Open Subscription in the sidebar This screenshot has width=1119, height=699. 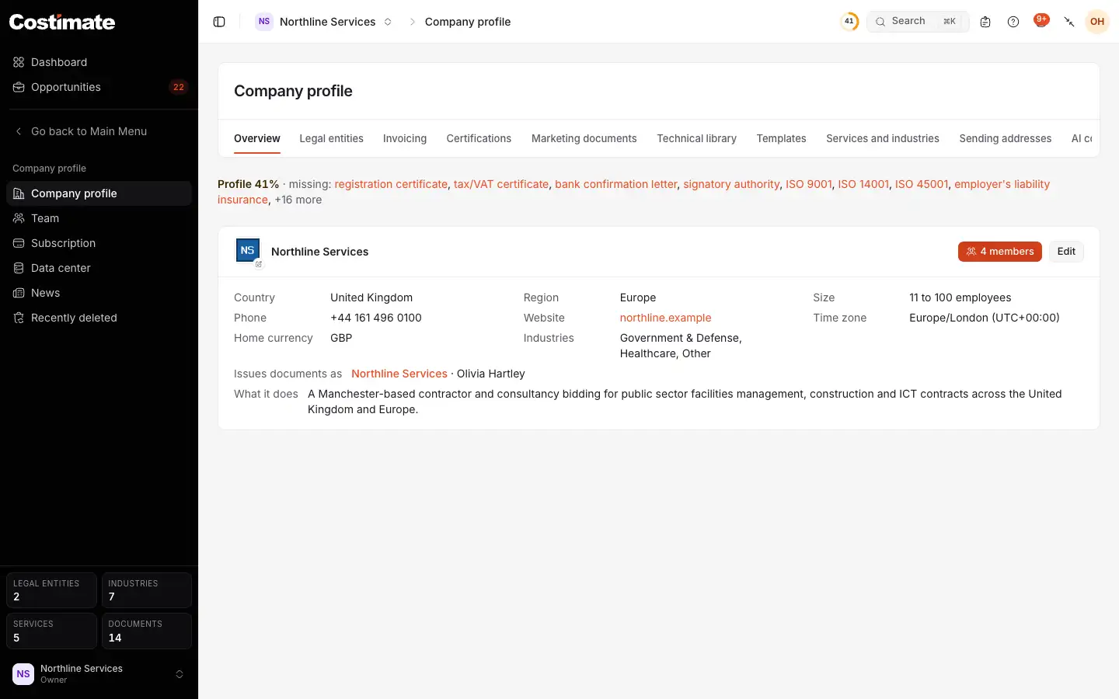click(99, 243)
